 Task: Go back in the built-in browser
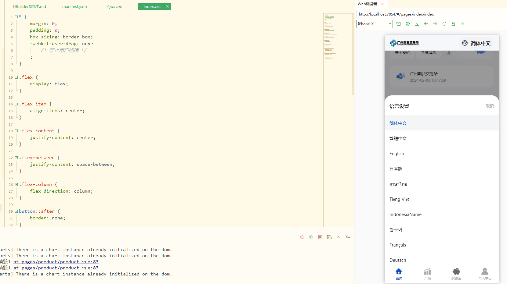coord(426,24)
